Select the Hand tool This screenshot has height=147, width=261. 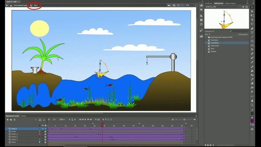[x=252, y=101]
